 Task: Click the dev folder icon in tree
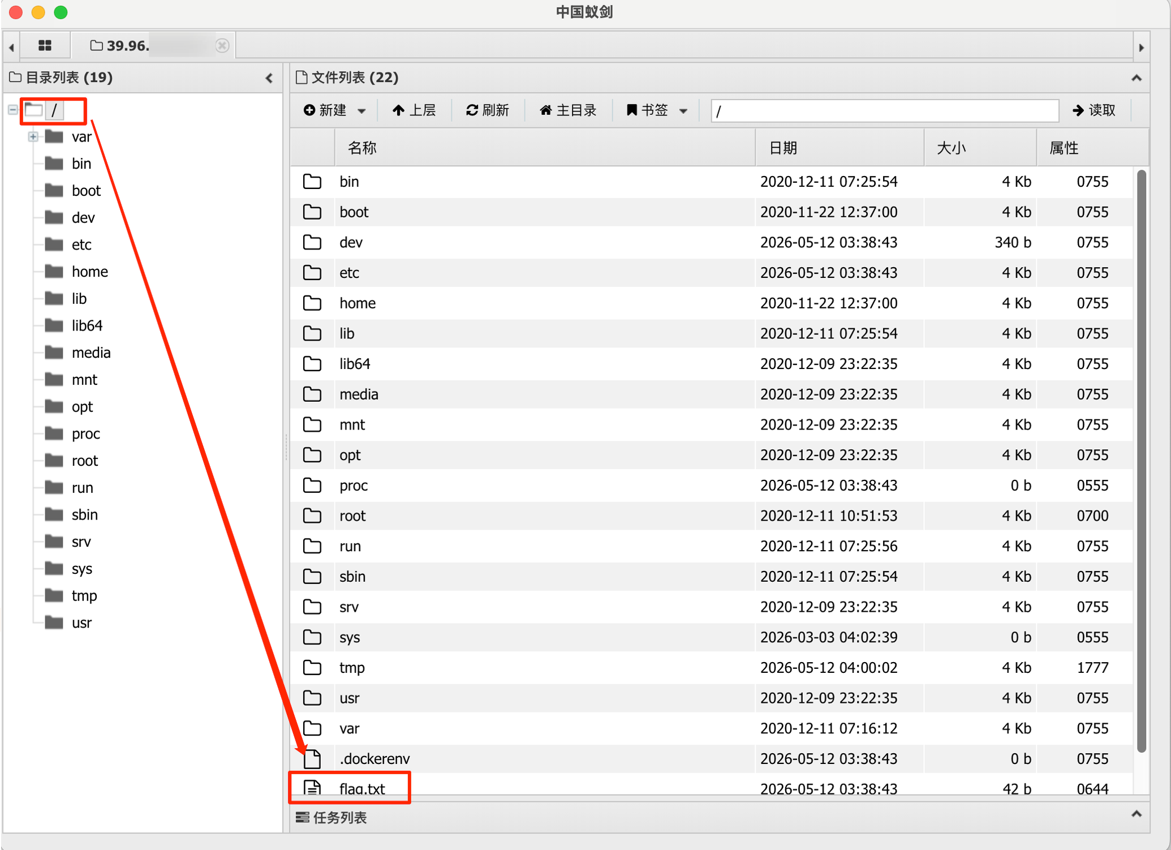pos(54,217)
